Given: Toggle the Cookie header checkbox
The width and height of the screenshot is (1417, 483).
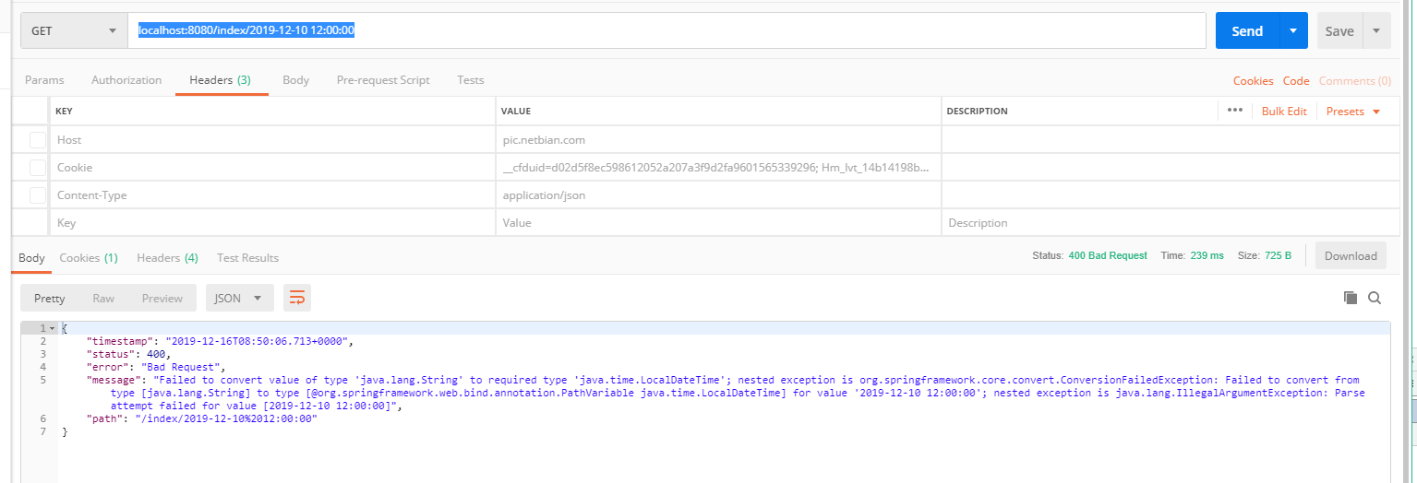Looking at the screenshot, I should click(x=37, y=168).
